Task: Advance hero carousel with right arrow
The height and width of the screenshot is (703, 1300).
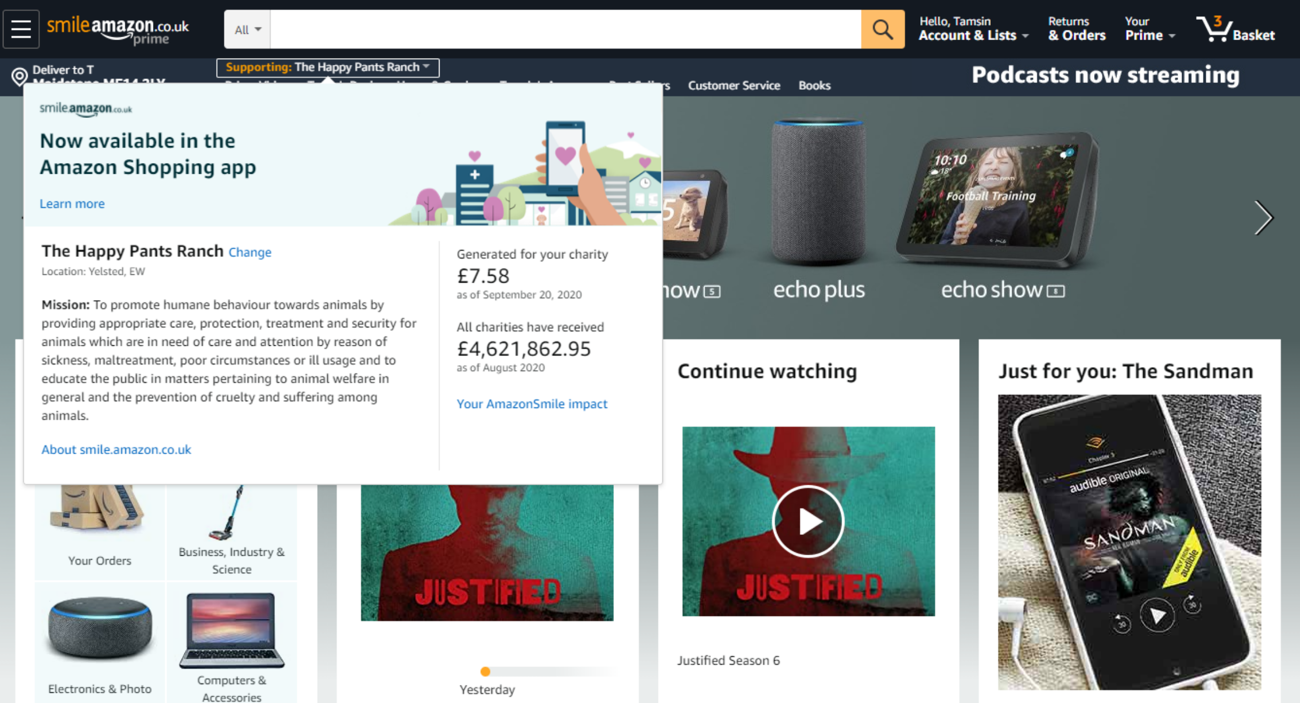Action: coord(1263,217)
